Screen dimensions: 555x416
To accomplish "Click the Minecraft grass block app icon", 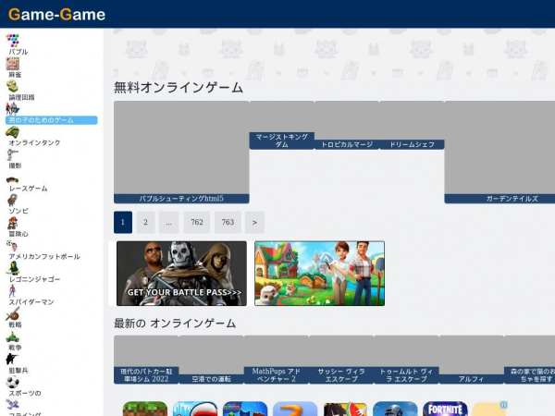I will (145, 409).
